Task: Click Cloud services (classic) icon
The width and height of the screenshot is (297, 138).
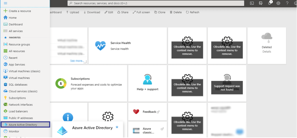Action: click(x=5, y=91)
